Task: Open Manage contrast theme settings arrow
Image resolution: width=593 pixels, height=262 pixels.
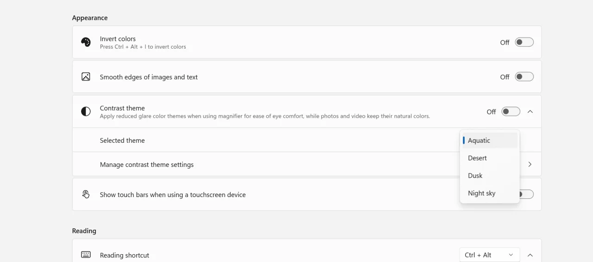Action: [x=530, y=164]
